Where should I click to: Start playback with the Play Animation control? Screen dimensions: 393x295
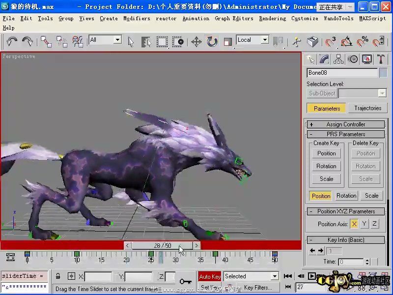[x=312, y=276]
